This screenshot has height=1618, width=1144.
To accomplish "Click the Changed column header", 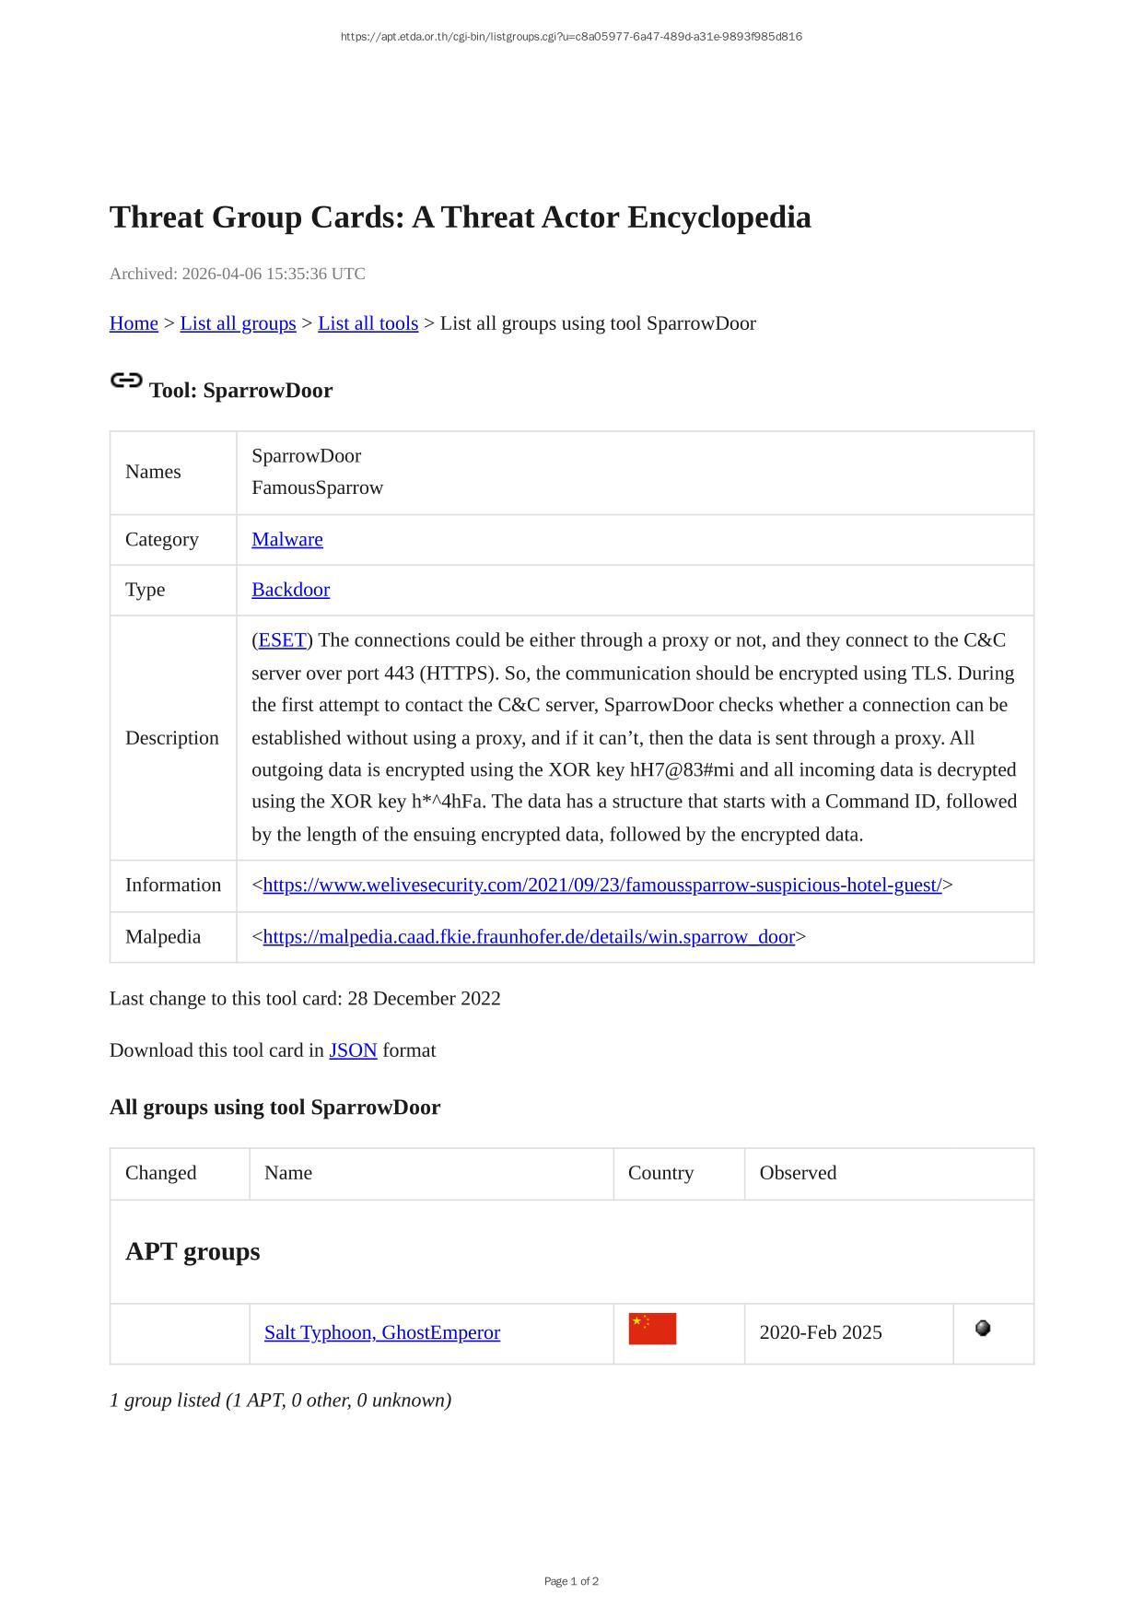I will click(161, 1173).
